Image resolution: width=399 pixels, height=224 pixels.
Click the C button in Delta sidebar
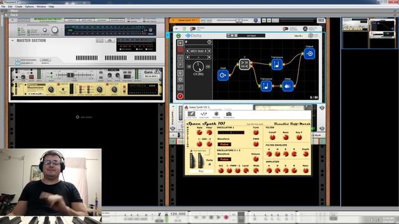click(180, 58)
